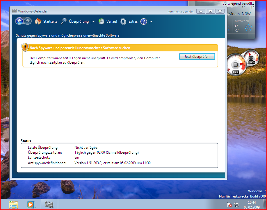Click the Extras gear icon
The image size is (267, 210).
click(x=123, y=21)
